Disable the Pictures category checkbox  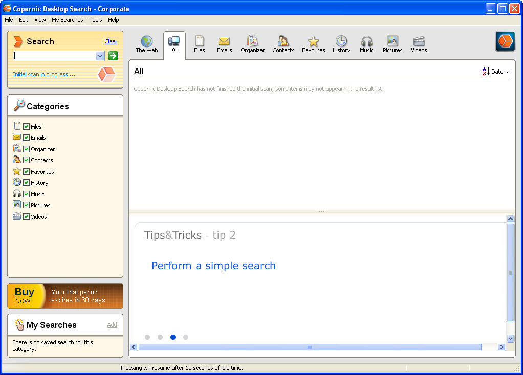pyautogui.click(x=26, y=205)
